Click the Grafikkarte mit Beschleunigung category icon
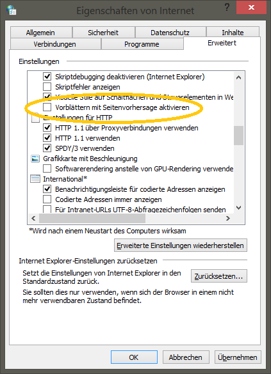This screenshot has width=271, height=374. click(x=35, y=159)
